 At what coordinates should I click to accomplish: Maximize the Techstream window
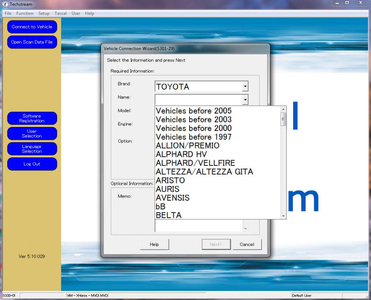(347, 3)
